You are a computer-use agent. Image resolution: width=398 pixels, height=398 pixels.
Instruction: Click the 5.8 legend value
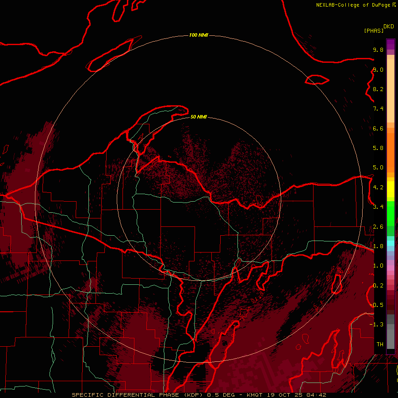(x=378, y=148)
